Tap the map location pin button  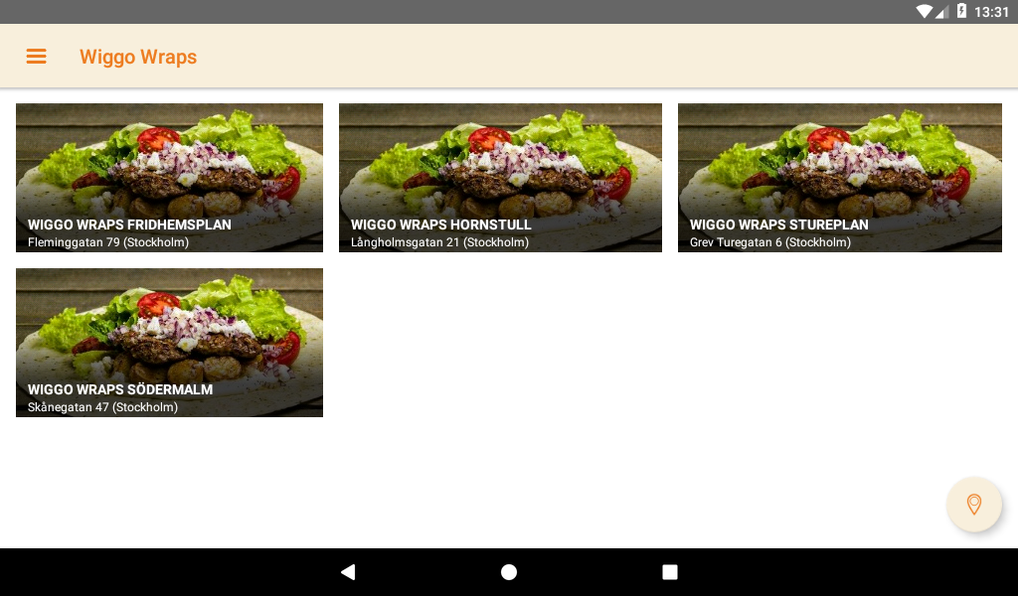974,504
